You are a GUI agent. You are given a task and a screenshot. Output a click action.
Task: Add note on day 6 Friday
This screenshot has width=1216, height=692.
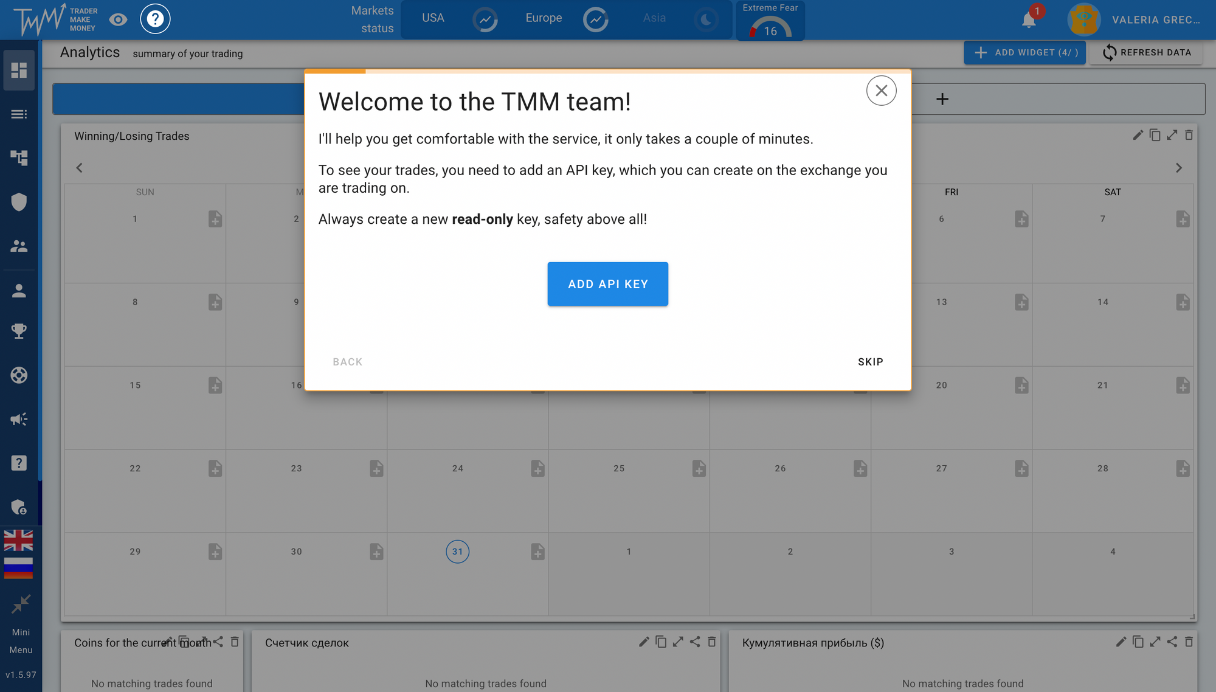[x=1021, y=219]
